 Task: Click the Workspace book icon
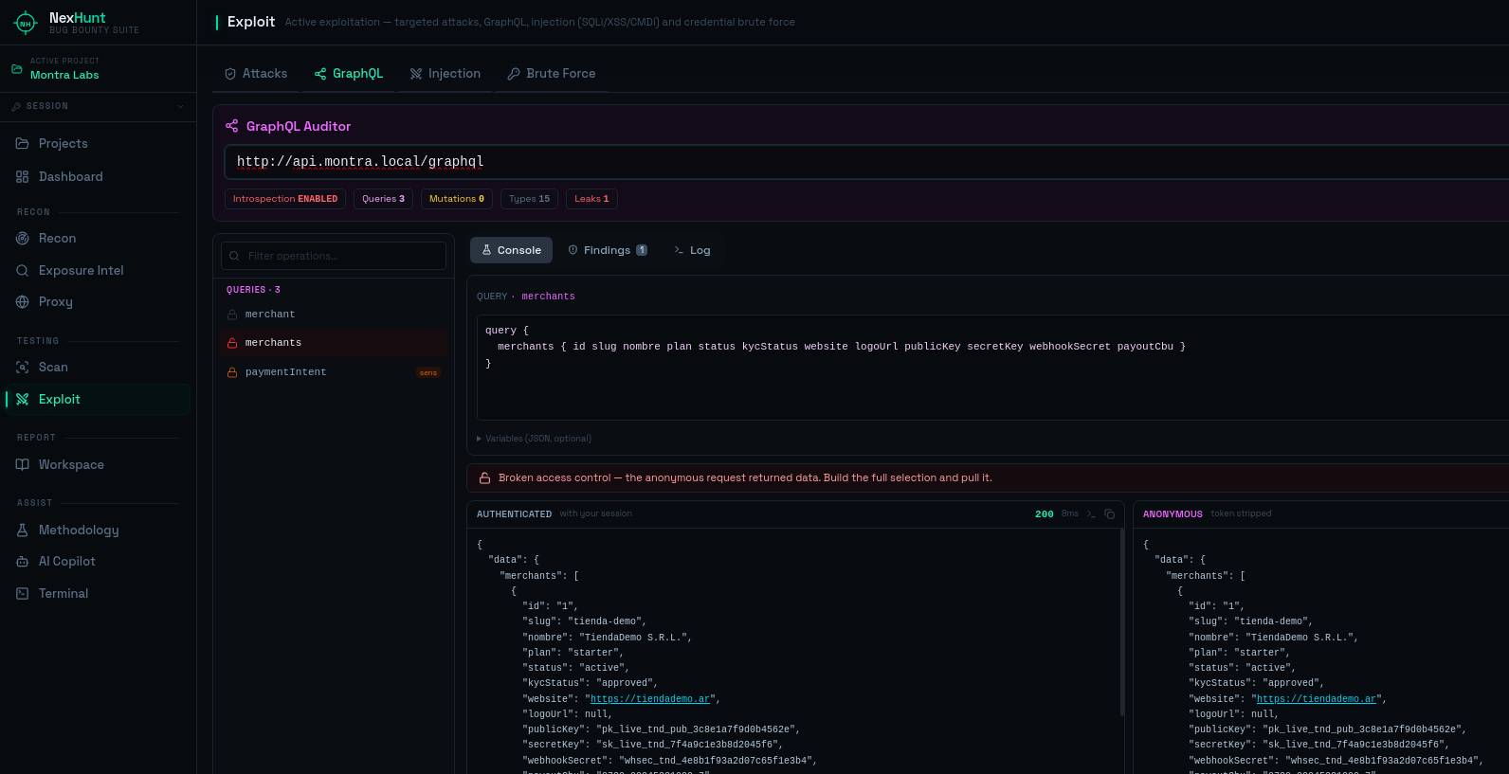22,464
